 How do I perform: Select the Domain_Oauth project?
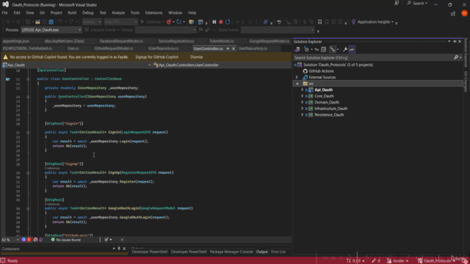326,103
